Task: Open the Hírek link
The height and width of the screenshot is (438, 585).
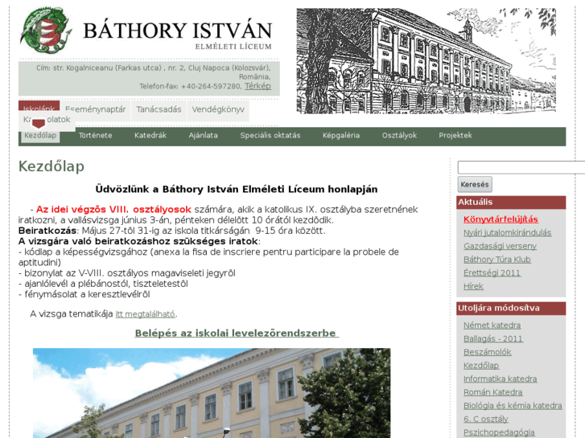Action: pyautogui.click(x=473, y=286)
